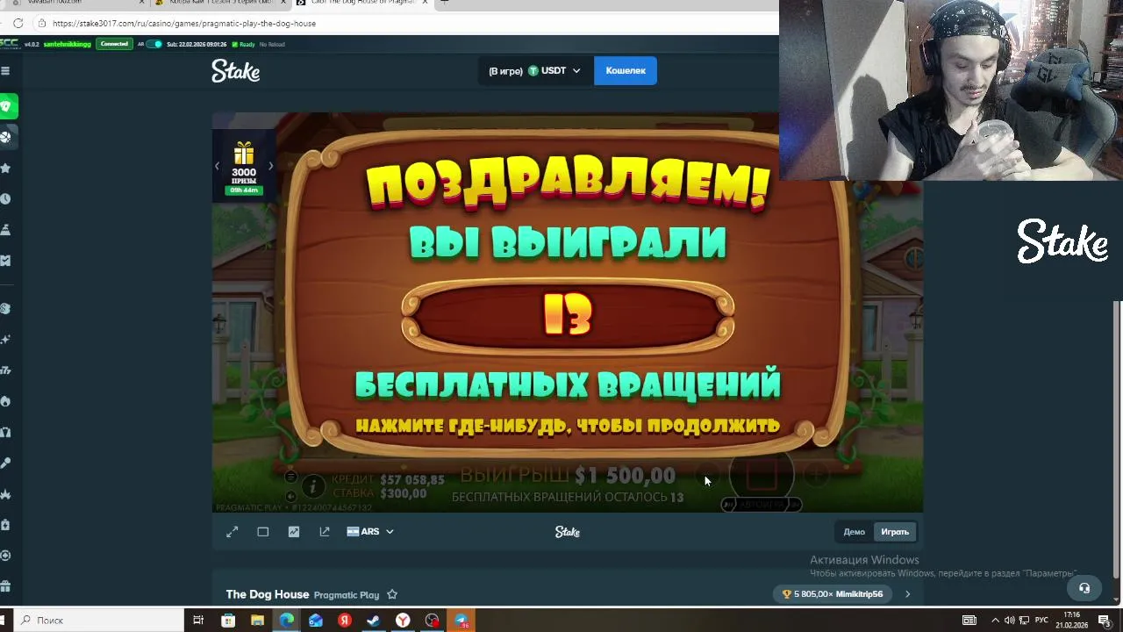Favorite The Dog House with star

pyautogui.click(x=392, y=594)
